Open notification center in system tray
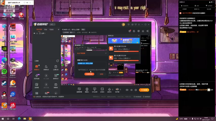Viewport: 216px width, 121px height. 212,119
